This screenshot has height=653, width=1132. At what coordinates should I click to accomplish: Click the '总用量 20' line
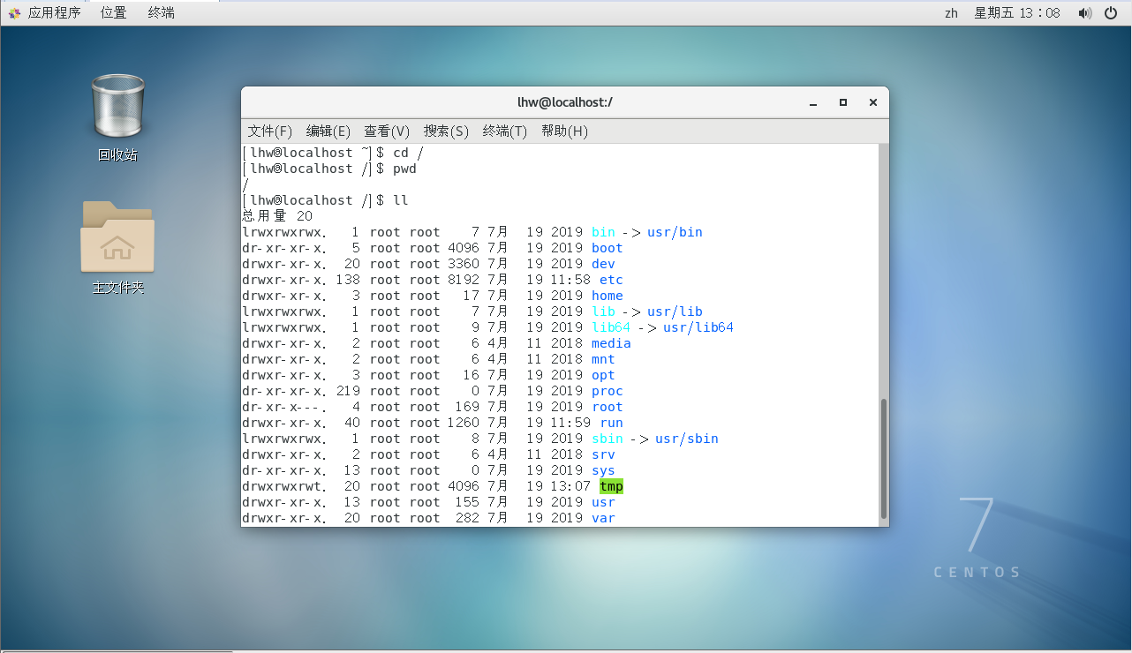[277, 216]
